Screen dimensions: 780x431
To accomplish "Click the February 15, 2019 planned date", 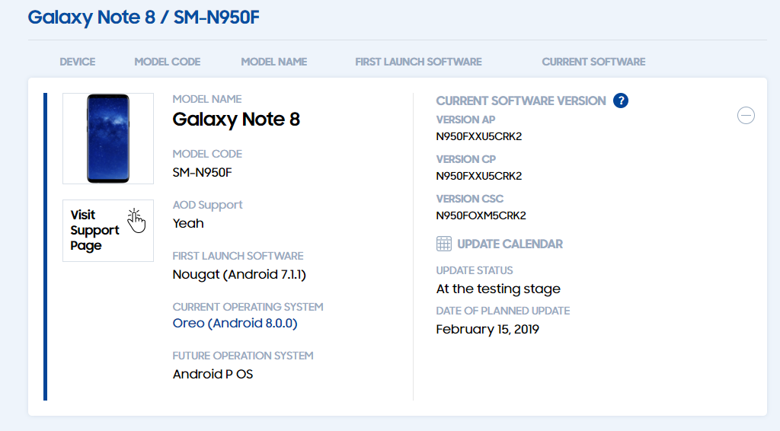I will [x=487, y=329].
